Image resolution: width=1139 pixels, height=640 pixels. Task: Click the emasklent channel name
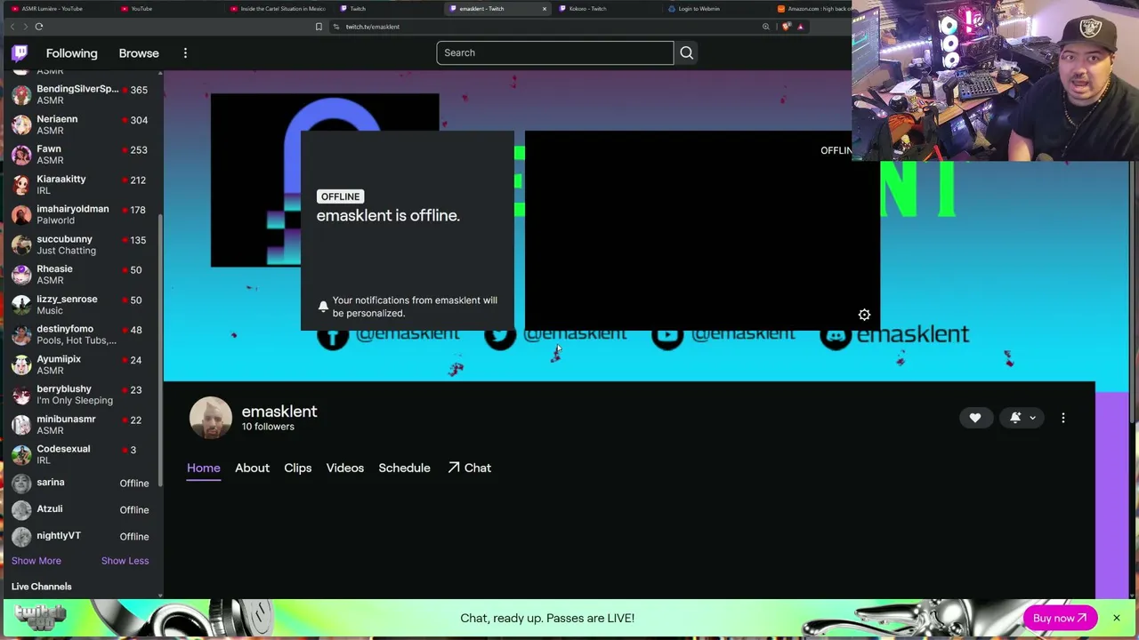279,412
